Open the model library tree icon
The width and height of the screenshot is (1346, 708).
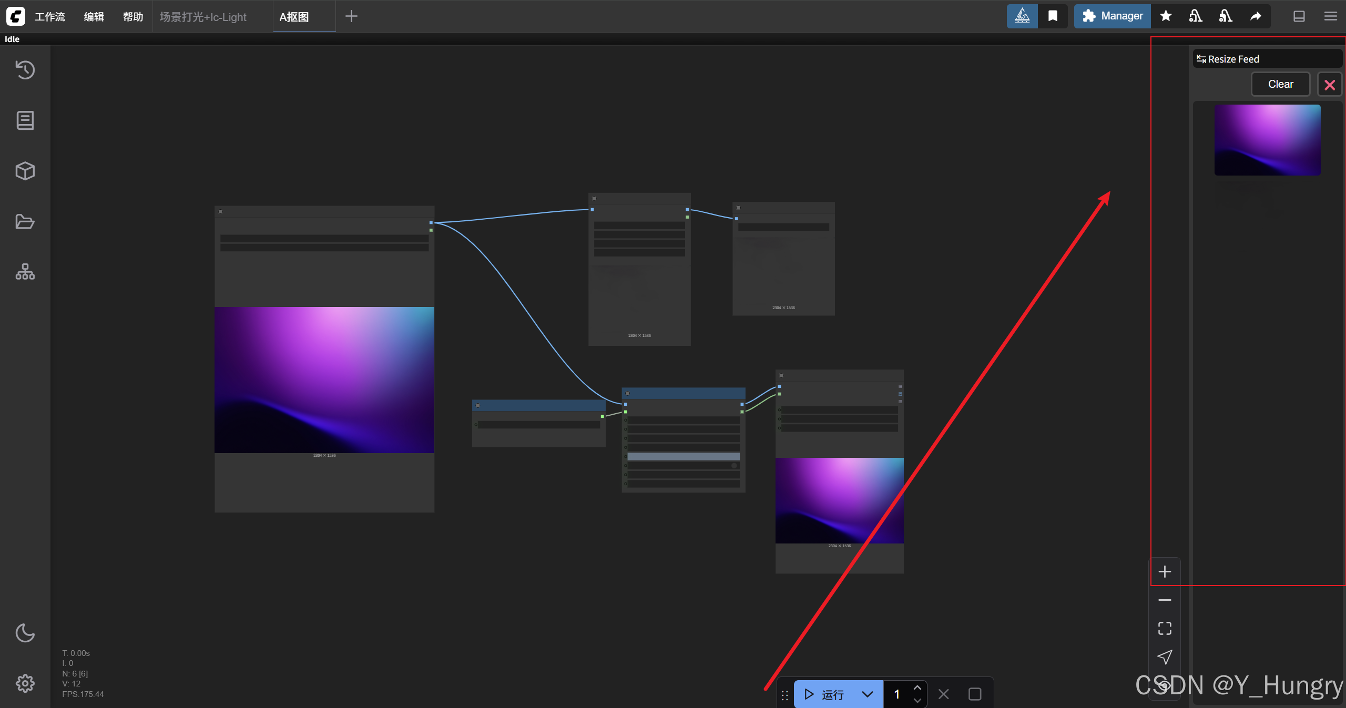coord(25,272)
